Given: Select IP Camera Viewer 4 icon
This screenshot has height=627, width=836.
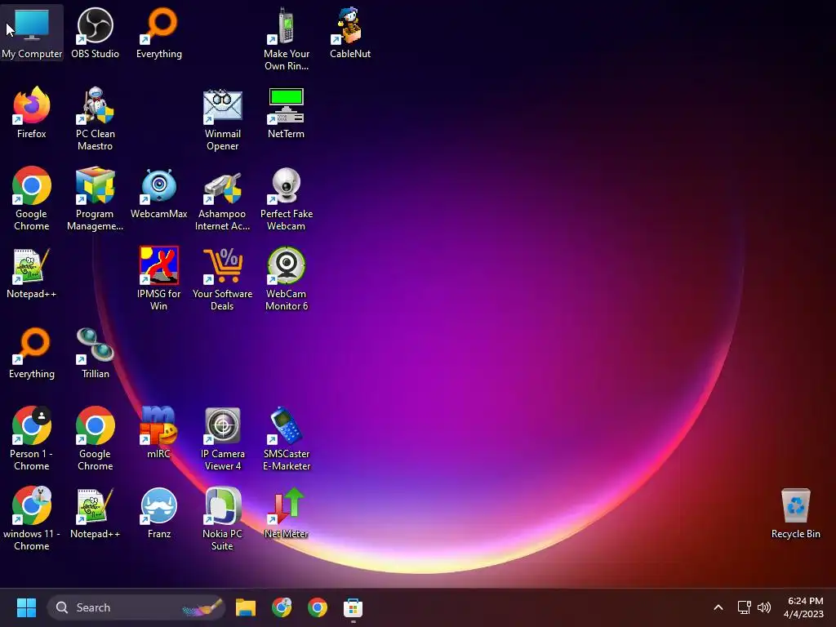Looking at the screenshot, I should 222,438.
